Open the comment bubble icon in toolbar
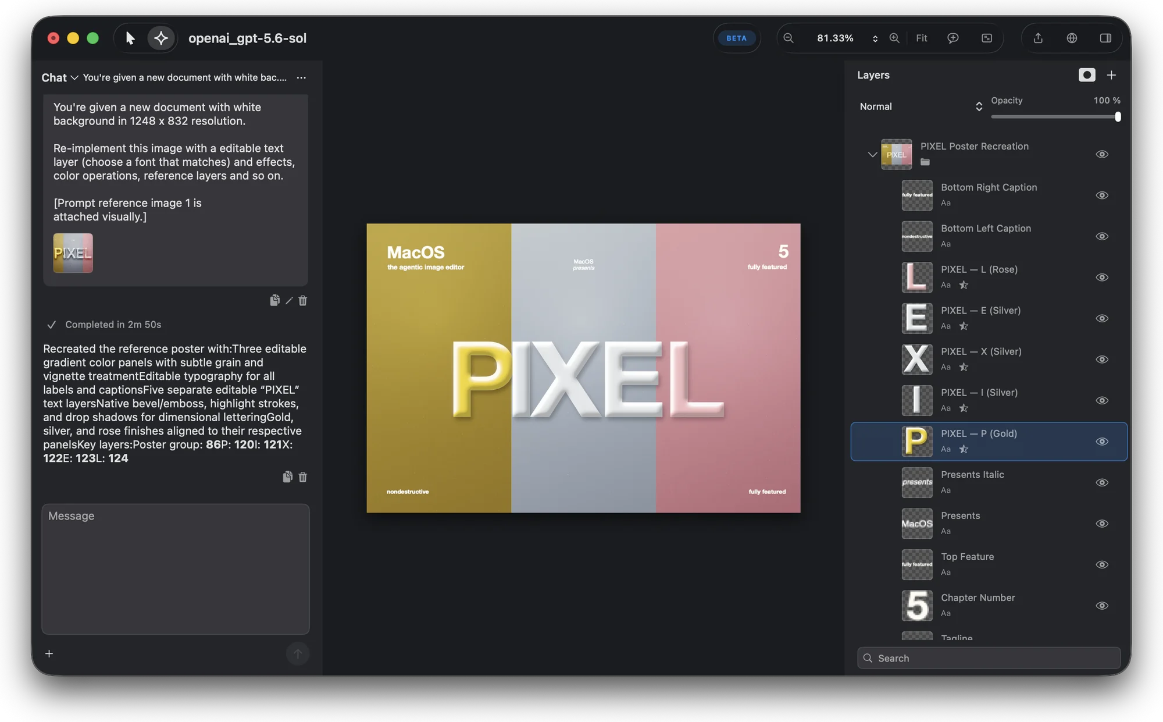Viewport: 1163px width, 722px height. 953,38
